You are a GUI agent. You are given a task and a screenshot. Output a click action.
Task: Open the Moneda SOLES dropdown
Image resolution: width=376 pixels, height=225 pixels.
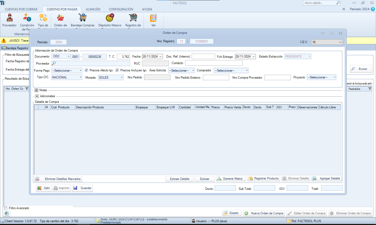point(110,78)
